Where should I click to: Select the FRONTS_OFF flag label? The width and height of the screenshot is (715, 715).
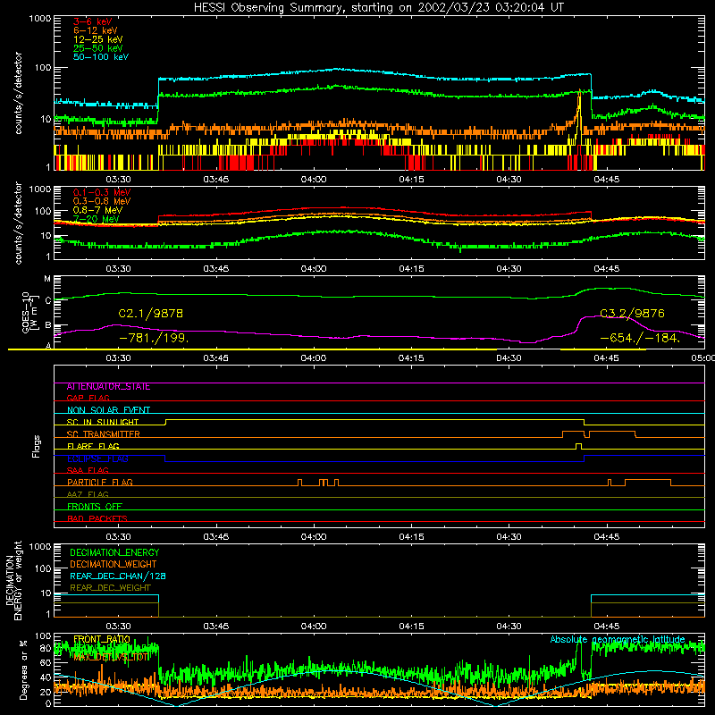[x=95, y=507]
